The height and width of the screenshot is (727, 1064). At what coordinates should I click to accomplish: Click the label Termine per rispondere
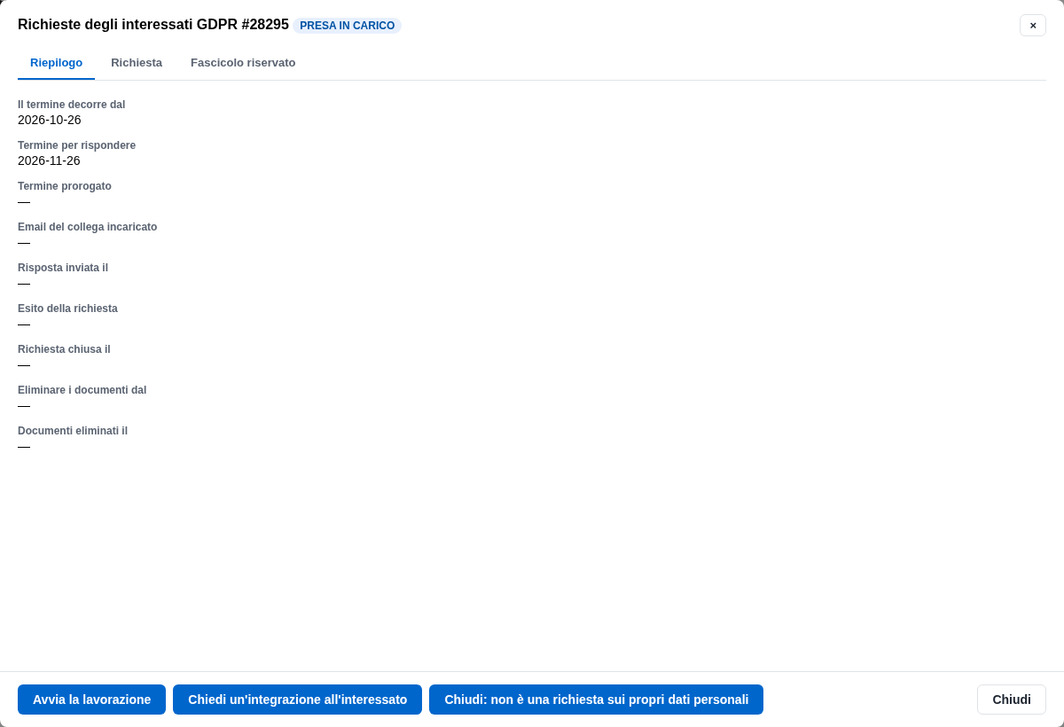click(x=76, y=145)
